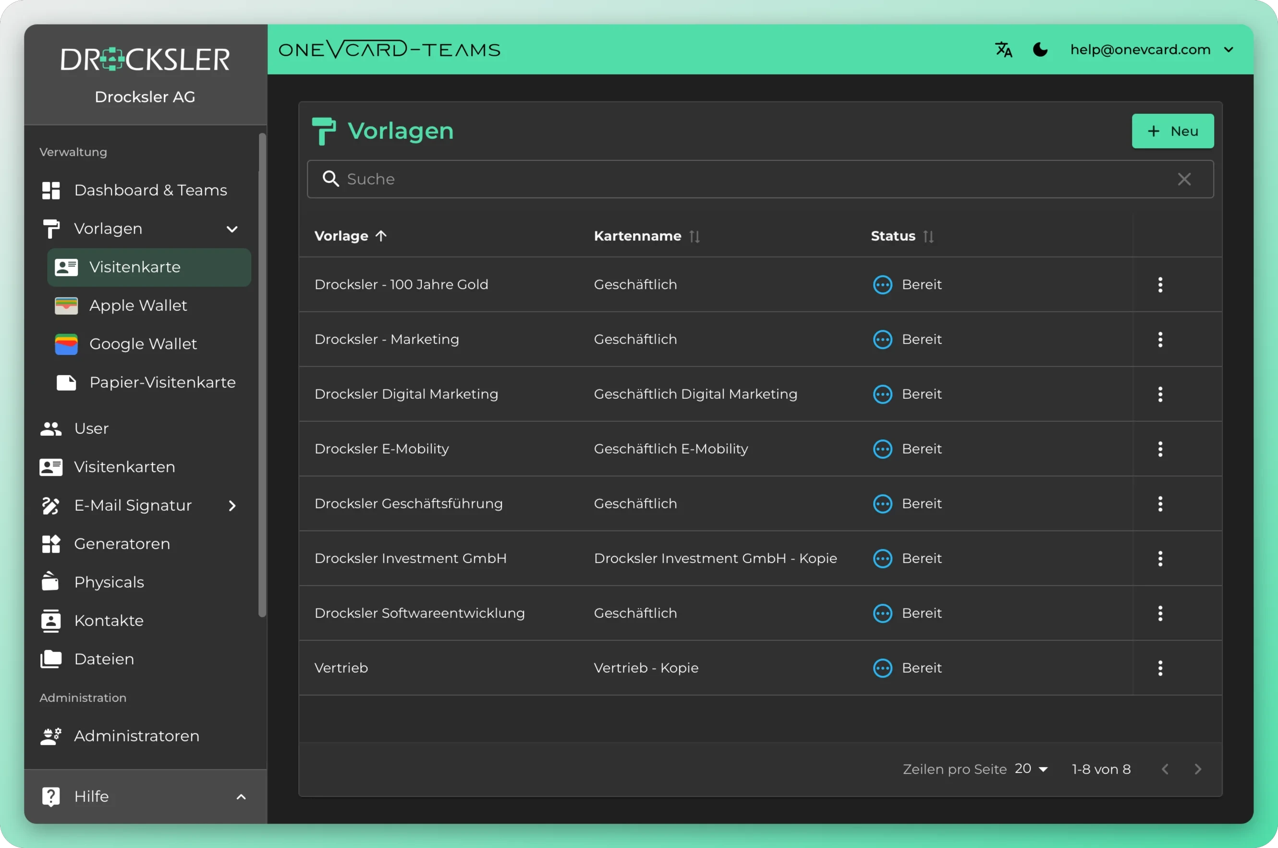Open Google Wallet templates
This screenshot has width=1278, height=848.
tap(149, 344)
